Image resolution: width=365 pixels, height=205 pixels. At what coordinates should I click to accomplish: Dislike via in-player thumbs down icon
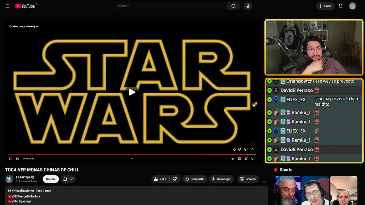240,149
